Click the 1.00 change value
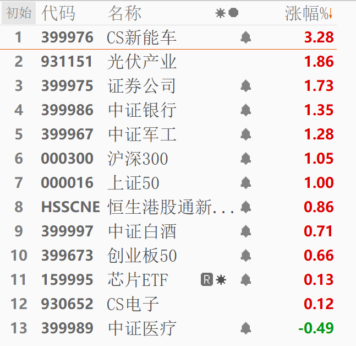The width and height of the screenshot is (356, 346). 319,183
